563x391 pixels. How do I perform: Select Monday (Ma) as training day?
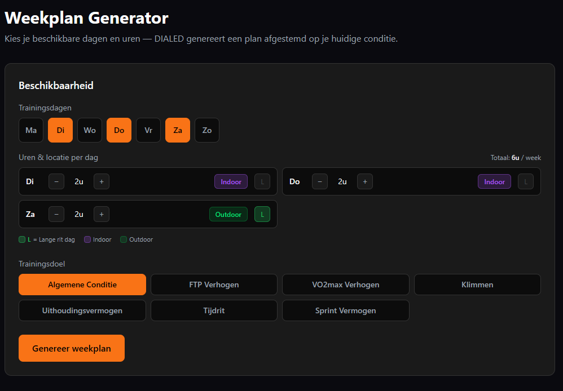[31, 130]
